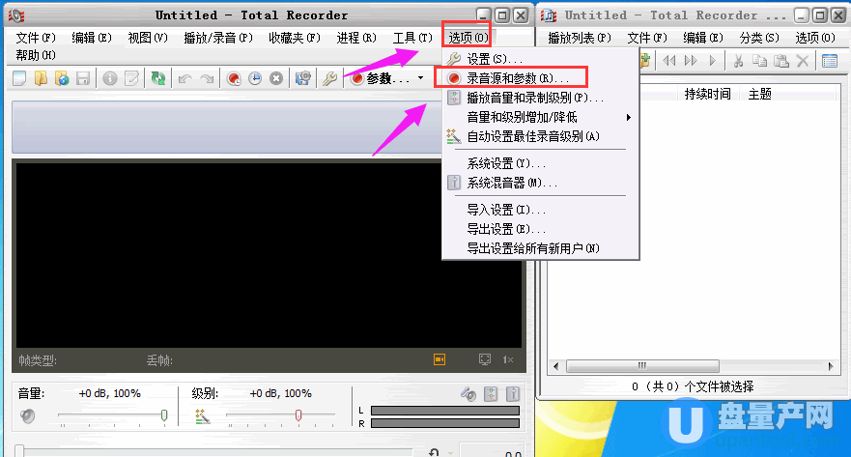The width and height of the screenshot is (851, 457).
Task: Open the dropdown arrow beside 参数
Action: point(420,78)
